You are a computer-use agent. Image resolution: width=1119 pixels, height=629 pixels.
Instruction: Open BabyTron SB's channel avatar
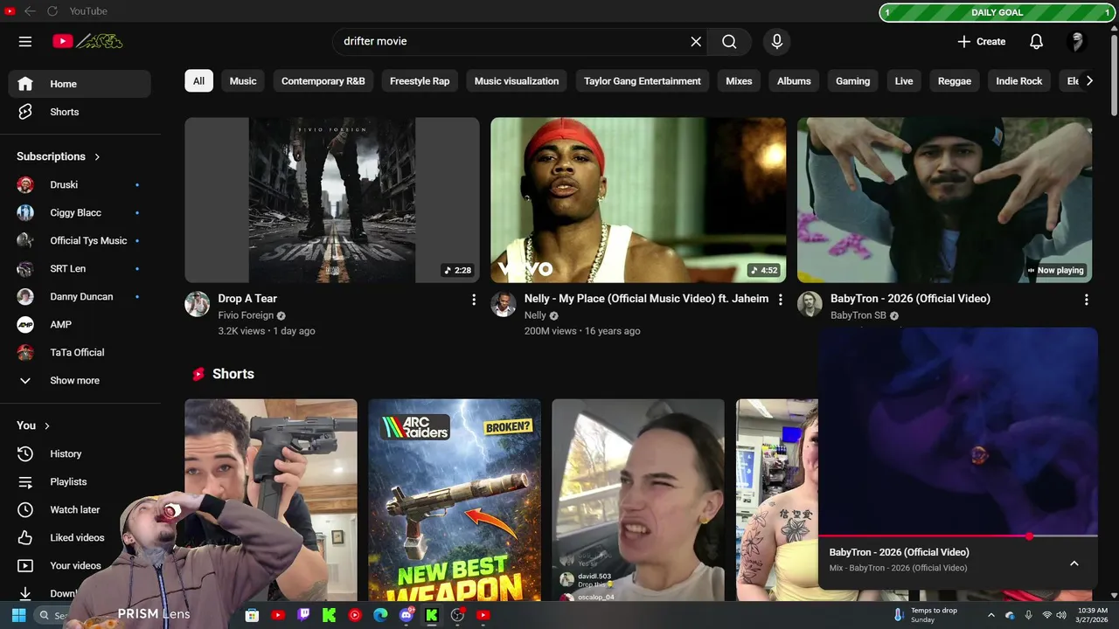[x=810, y=304]
